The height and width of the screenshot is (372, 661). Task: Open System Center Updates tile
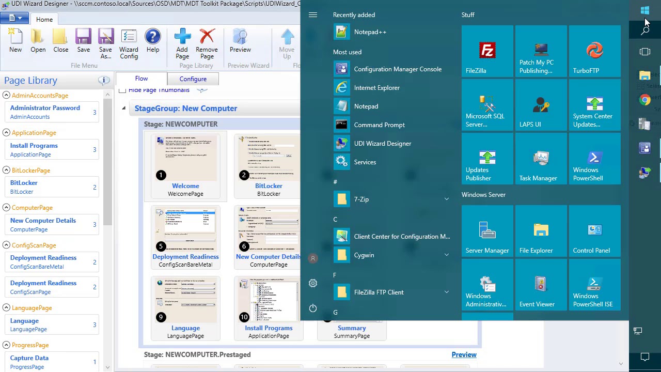pyautogui.click(x=595, y=105)
